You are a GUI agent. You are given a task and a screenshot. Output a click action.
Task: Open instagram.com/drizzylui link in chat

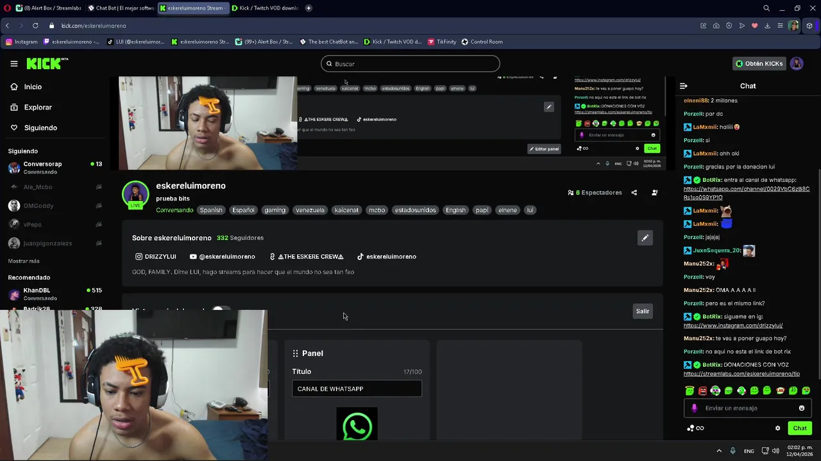(733, 325)
